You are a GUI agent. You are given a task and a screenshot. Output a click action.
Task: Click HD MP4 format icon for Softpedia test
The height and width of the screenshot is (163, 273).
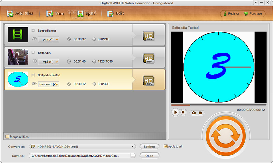pyautogui.click(x=148, y=36)
